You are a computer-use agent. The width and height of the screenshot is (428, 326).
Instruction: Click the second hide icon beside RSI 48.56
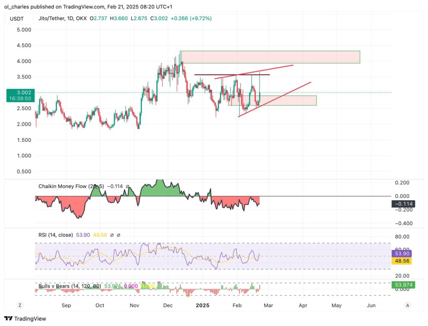pyautogui.click(x=118, y=235)
